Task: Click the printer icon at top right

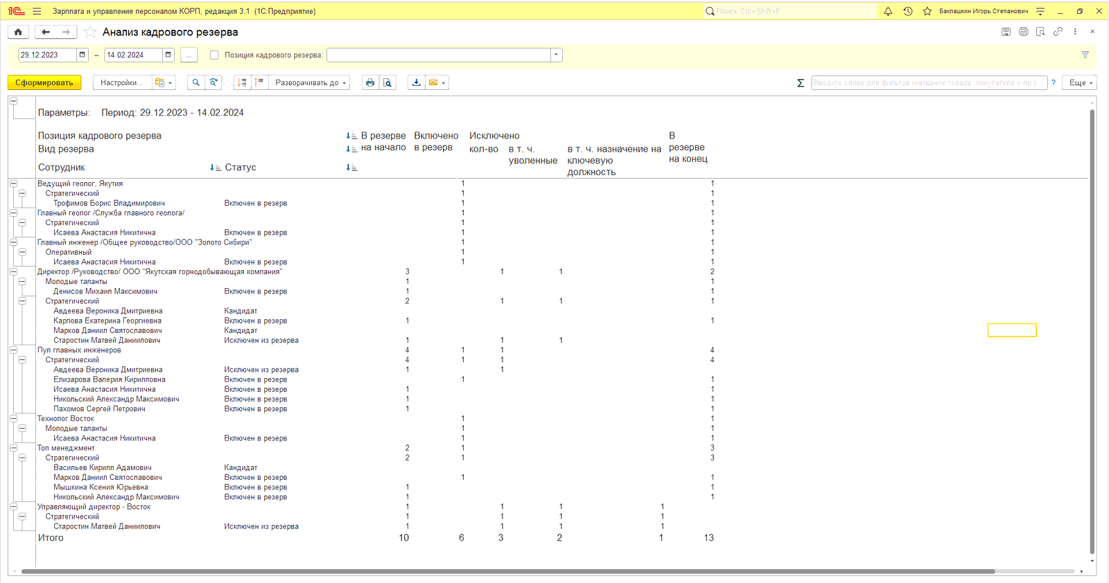Action: pos(1023,32)
